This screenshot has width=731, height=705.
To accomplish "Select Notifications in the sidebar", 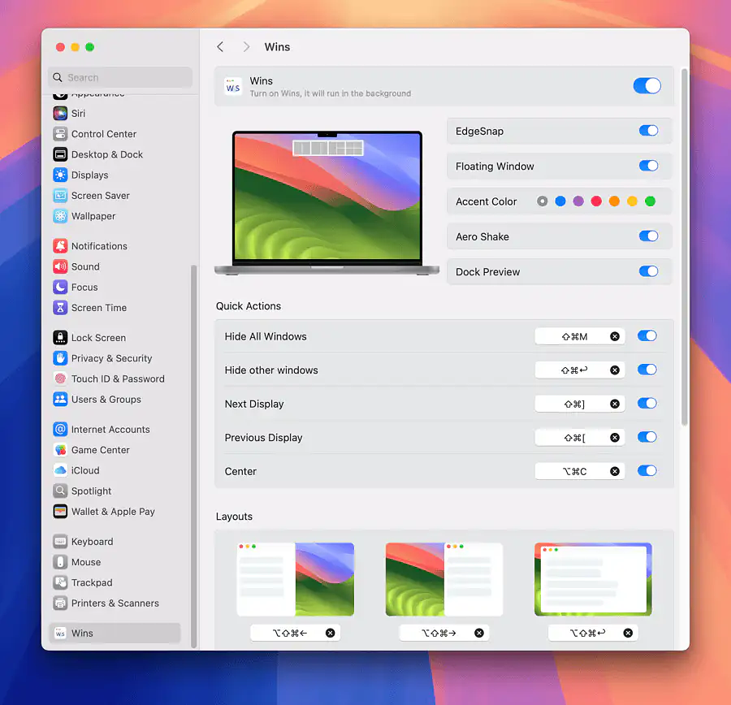I will 99,246.
